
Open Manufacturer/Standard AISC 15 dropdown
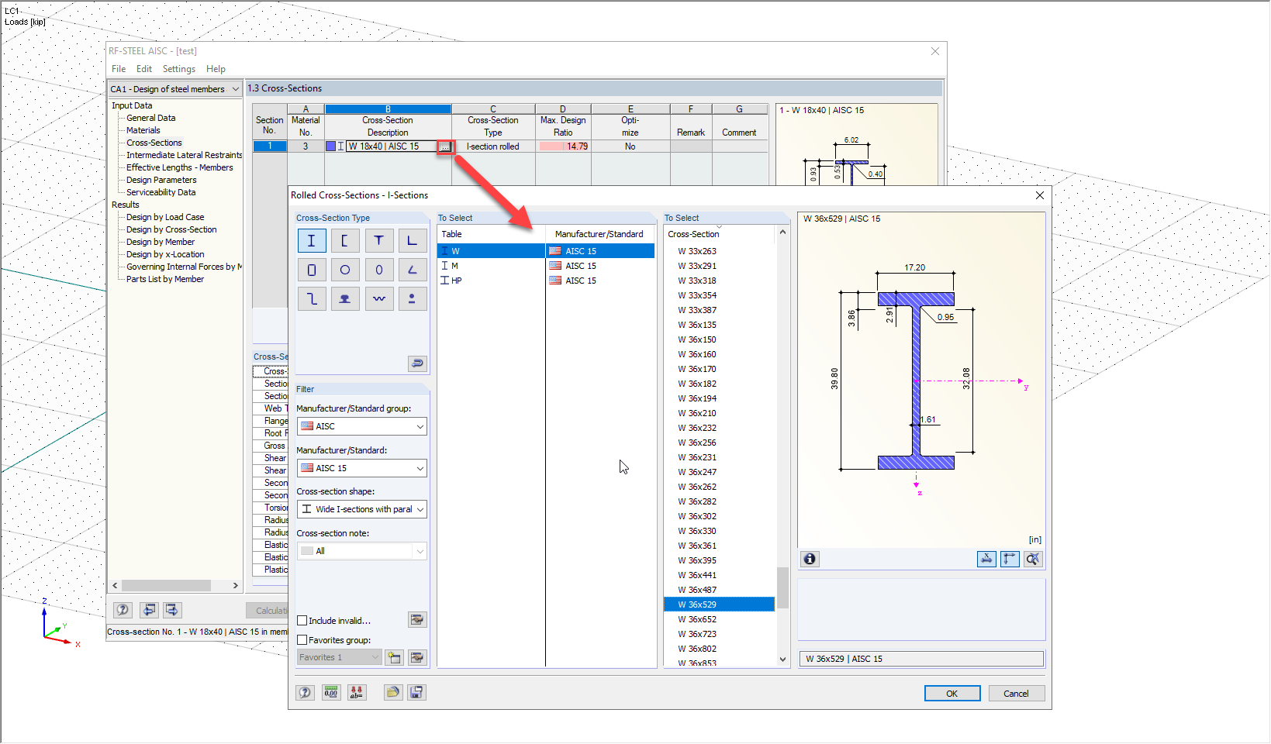[x=361, y=468]
